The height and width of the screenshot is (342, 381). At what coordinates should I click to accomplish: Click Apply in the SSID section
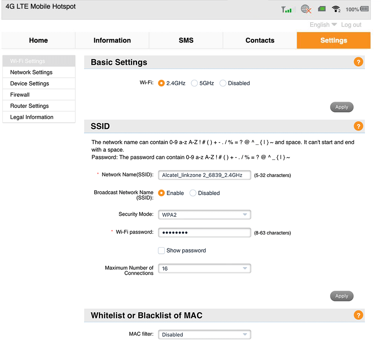[341, 296]
